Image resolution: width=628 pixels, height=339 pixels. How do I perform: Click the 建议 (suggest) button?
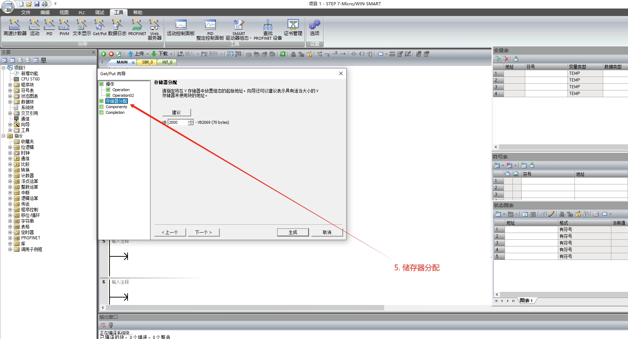pyautogui.click(x=176, y=112)
